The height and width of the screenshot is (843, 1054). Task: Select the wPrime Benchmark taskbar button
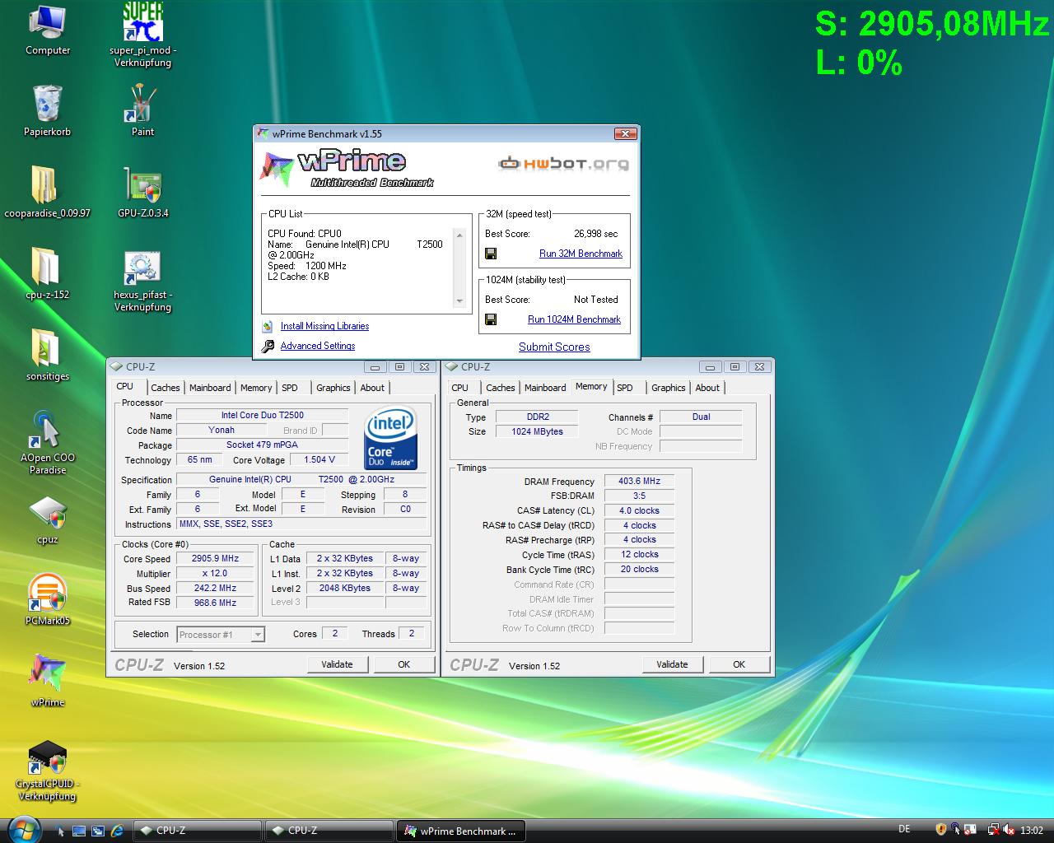[461, 831]
